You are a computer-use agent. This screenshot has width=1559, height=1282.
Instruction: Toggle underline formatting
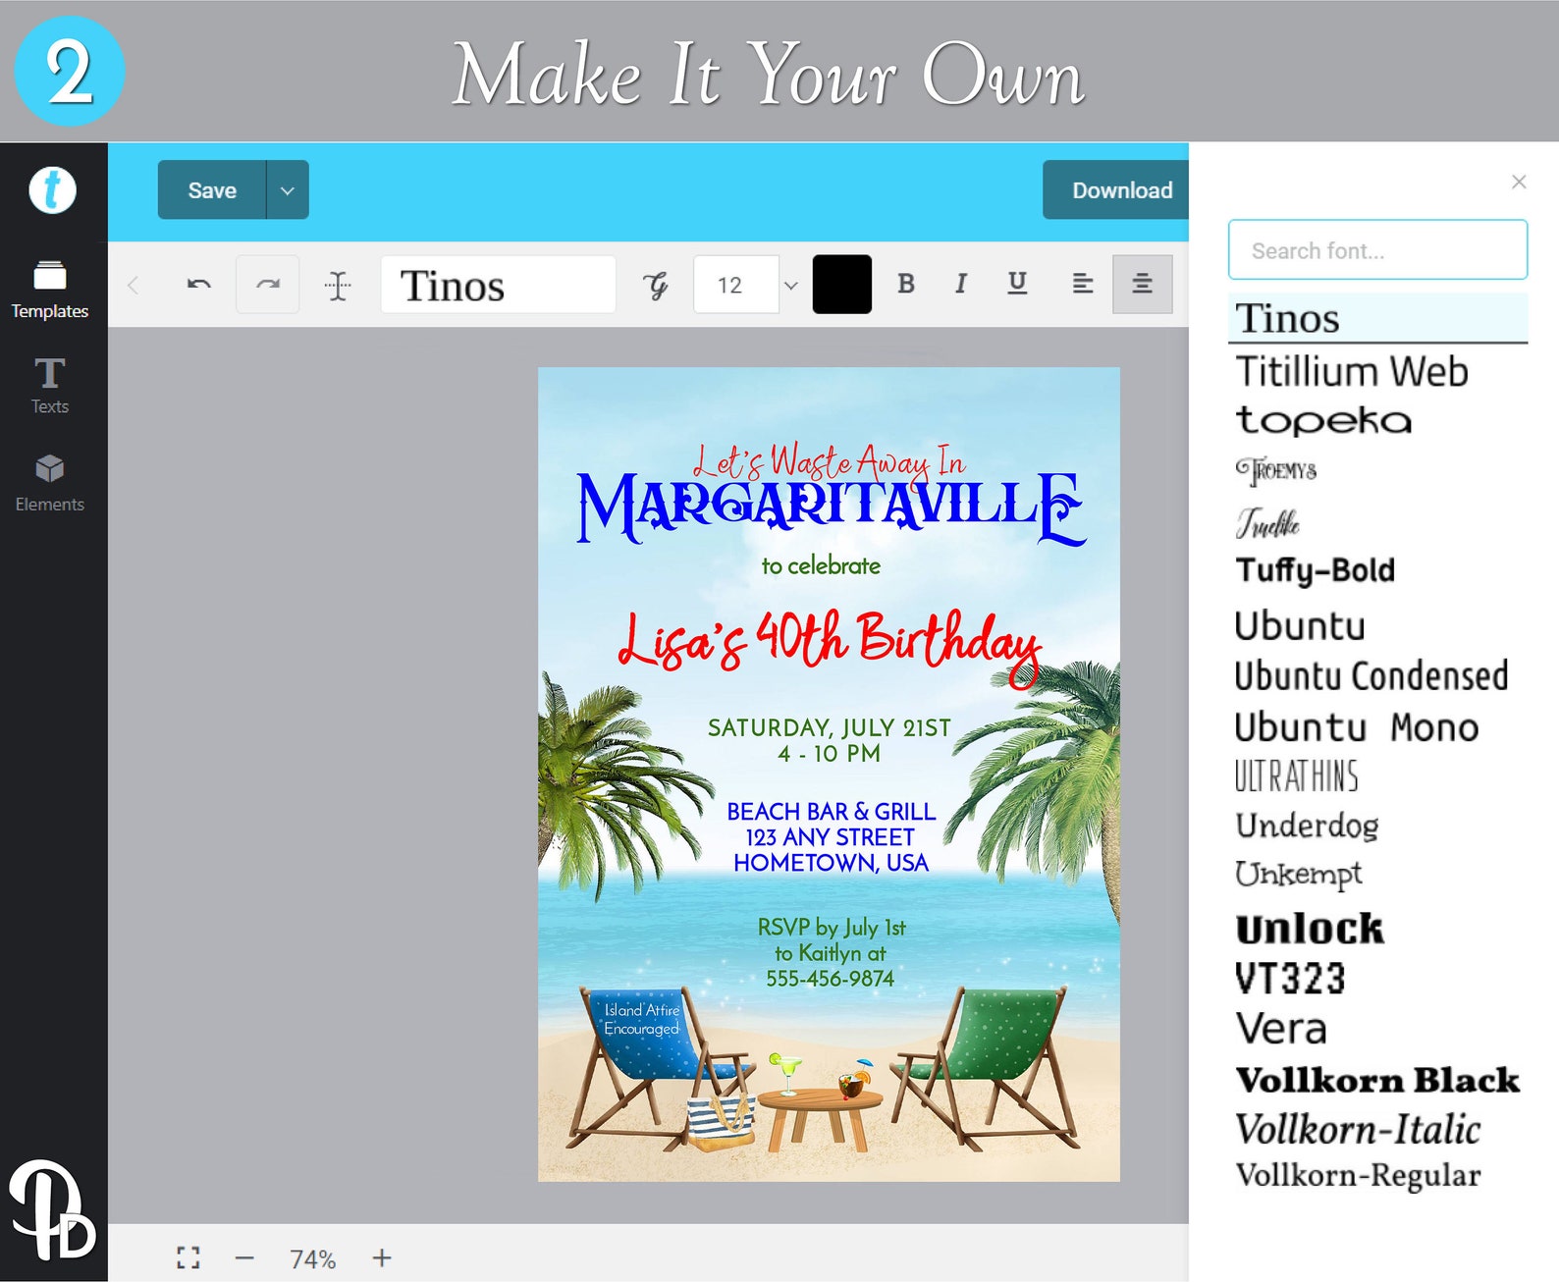[1018, 284]
